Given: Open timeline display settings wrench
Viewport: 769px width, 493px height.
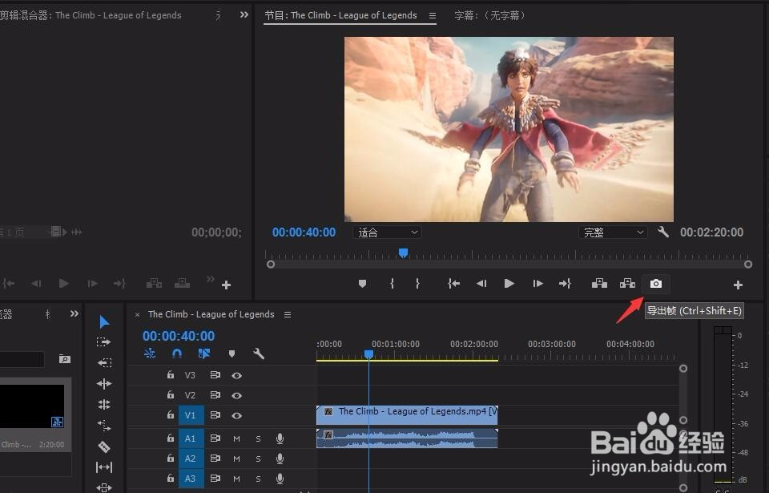Looking at the screenshot, I should click(x=259, y=354).
